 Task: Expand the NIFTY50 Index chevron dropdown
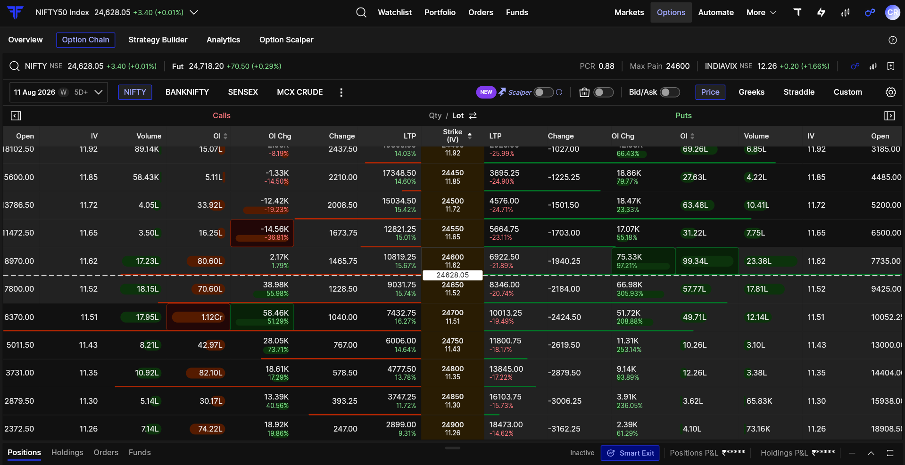pyautogui.click(x=194, y=12)
